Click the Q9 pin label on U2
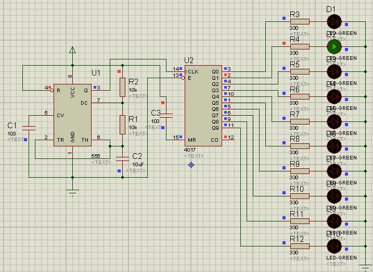373x272 pixels. [215, 128]
